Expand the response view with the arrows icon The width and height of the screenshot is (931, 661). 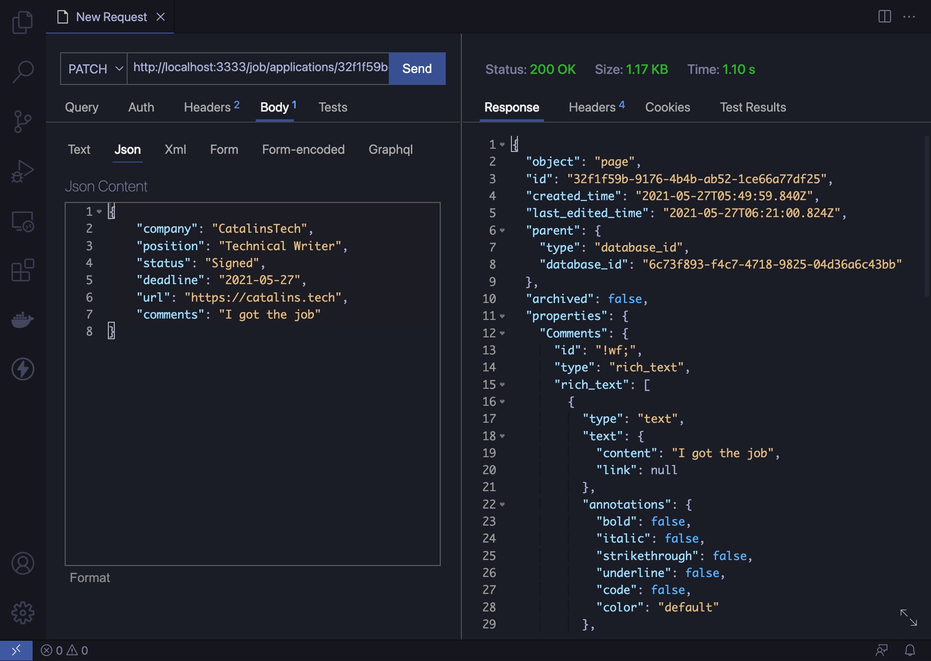point(908,617)
